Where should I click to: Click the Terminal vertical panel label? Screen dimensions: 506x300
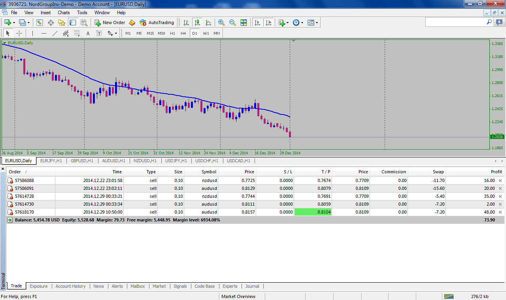(3, 281)
